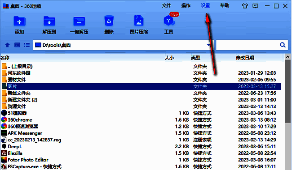Select the APK Messenger file name
The image size is (292, 170).
pyautogui.click(x=25, y=133)
